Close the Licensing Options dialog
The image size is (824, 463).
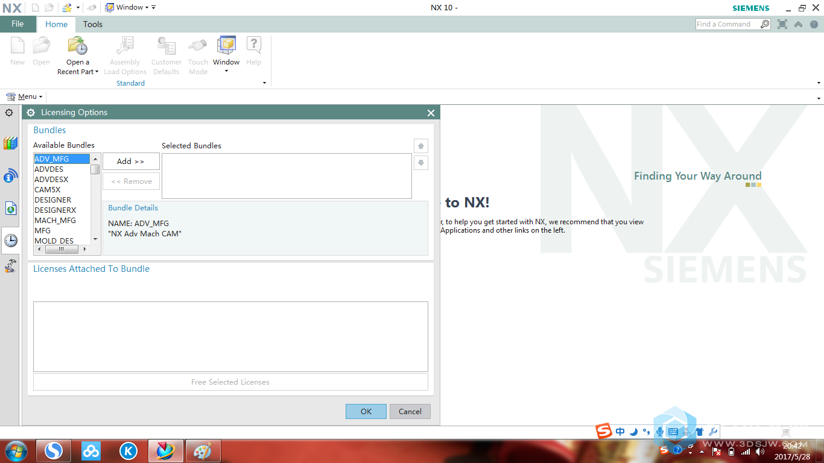click(431, 113)
